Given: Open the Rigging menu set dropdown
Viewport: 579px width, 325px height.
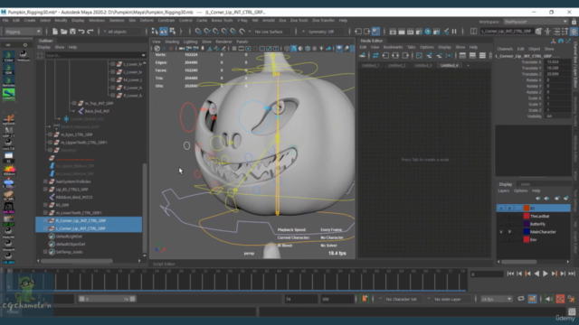Looking at the screenshot, I should (x=23, y=32).
